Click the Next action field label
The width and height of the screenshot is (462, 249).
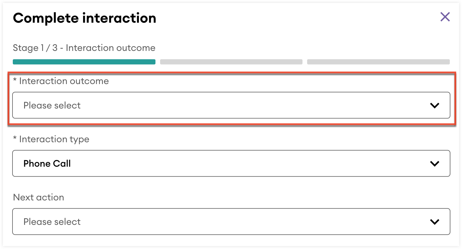[39, 198]
